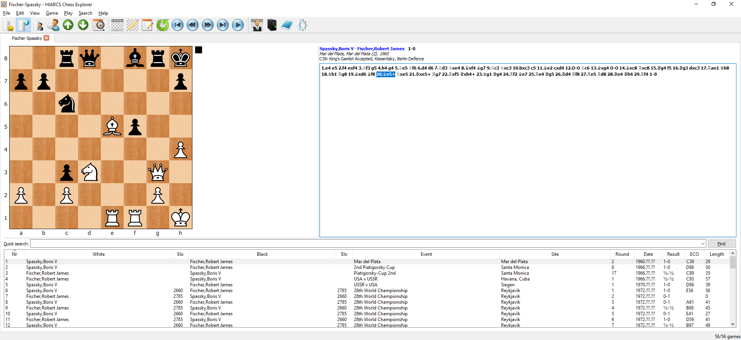Open the engine analysis computer icon
741x340 pixels.
272,25
